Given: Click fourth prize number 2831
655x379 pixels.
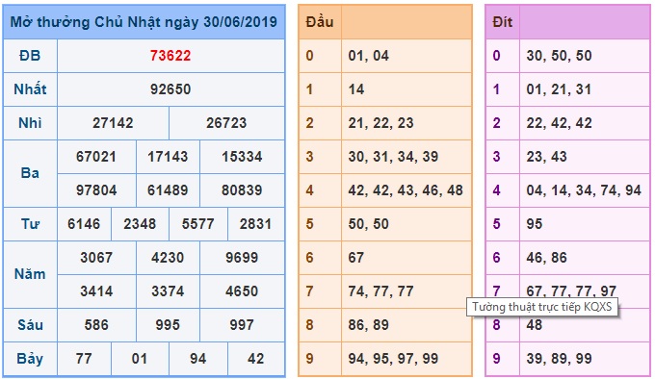Looking at the screenshot, I should pos(255,224).
